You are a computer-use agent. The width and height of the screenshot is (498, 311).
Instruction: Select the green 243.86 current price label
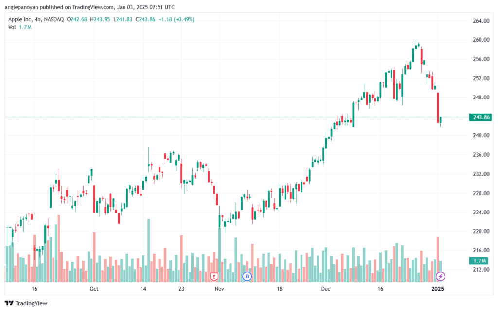pyautogui.click(x=480, y=117)
